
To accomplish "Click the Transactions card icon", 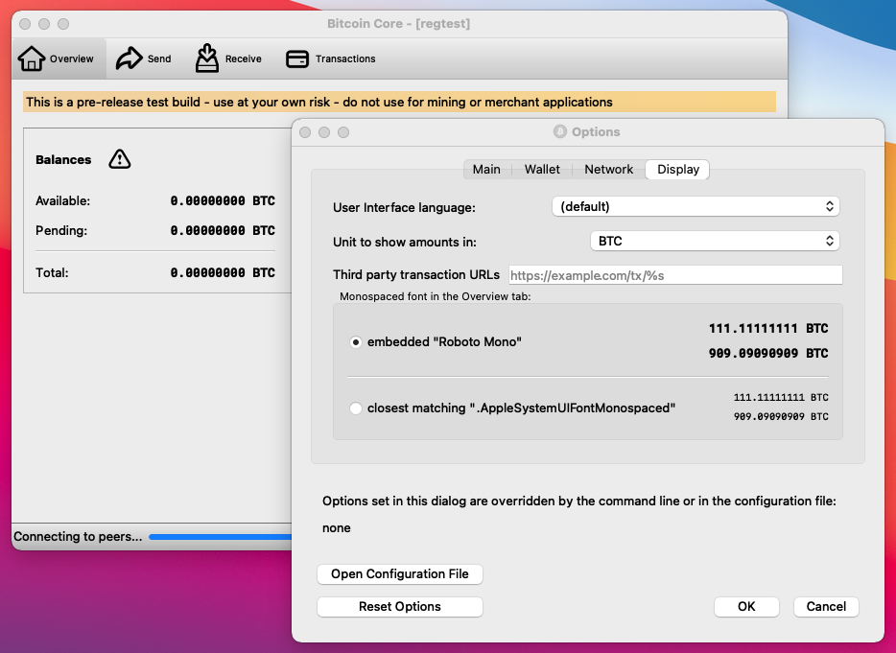I will (x=297, y=58).
